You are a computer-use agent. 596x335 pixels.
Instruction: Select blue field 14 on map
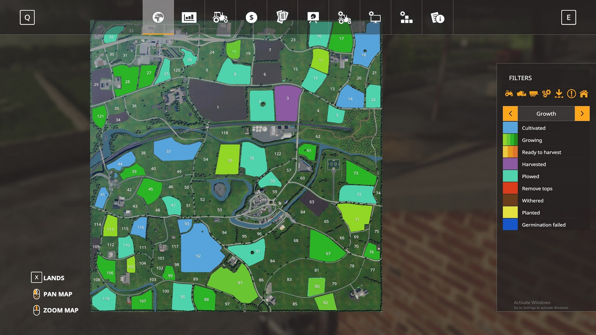point(350,96)
